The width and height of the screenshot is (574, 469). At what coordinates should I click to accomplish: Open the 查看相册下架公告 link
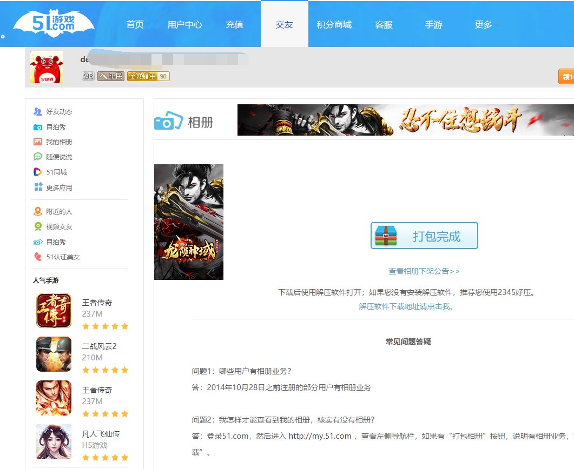pyautogui.click(x=424, y=272)
